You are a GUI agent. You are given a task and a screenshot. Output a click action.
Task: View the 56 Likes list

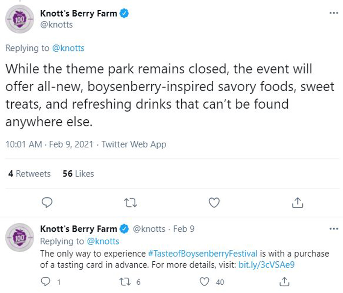click(78, 174)
